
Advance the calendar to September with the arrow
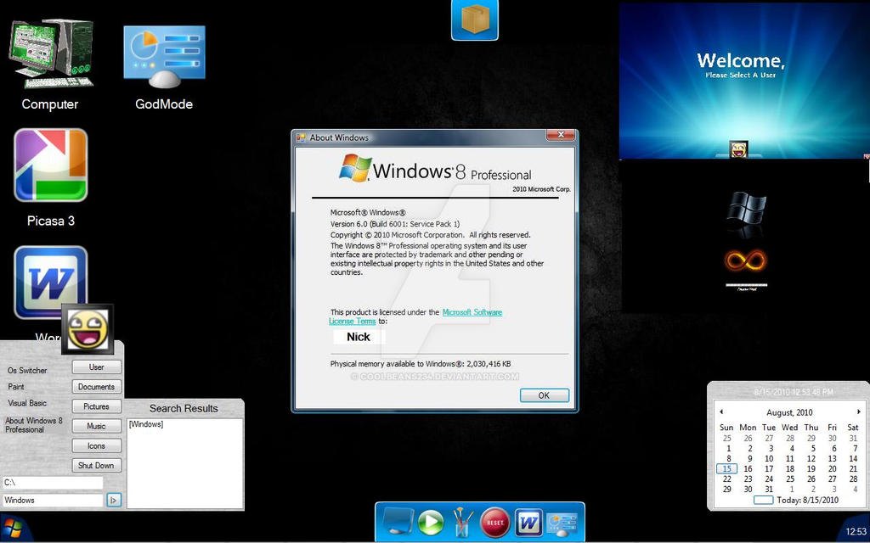coord(858,411)
